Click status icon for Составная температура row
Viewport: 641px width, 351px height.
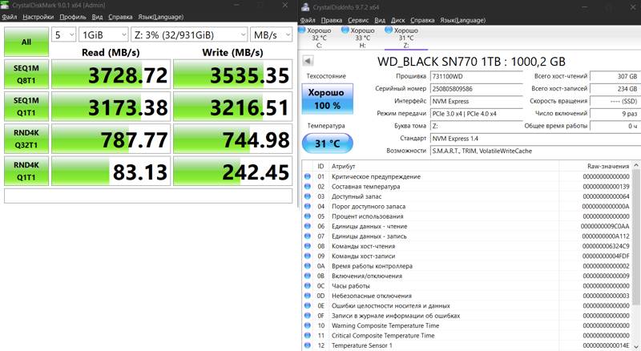click(x=308, y=186)
